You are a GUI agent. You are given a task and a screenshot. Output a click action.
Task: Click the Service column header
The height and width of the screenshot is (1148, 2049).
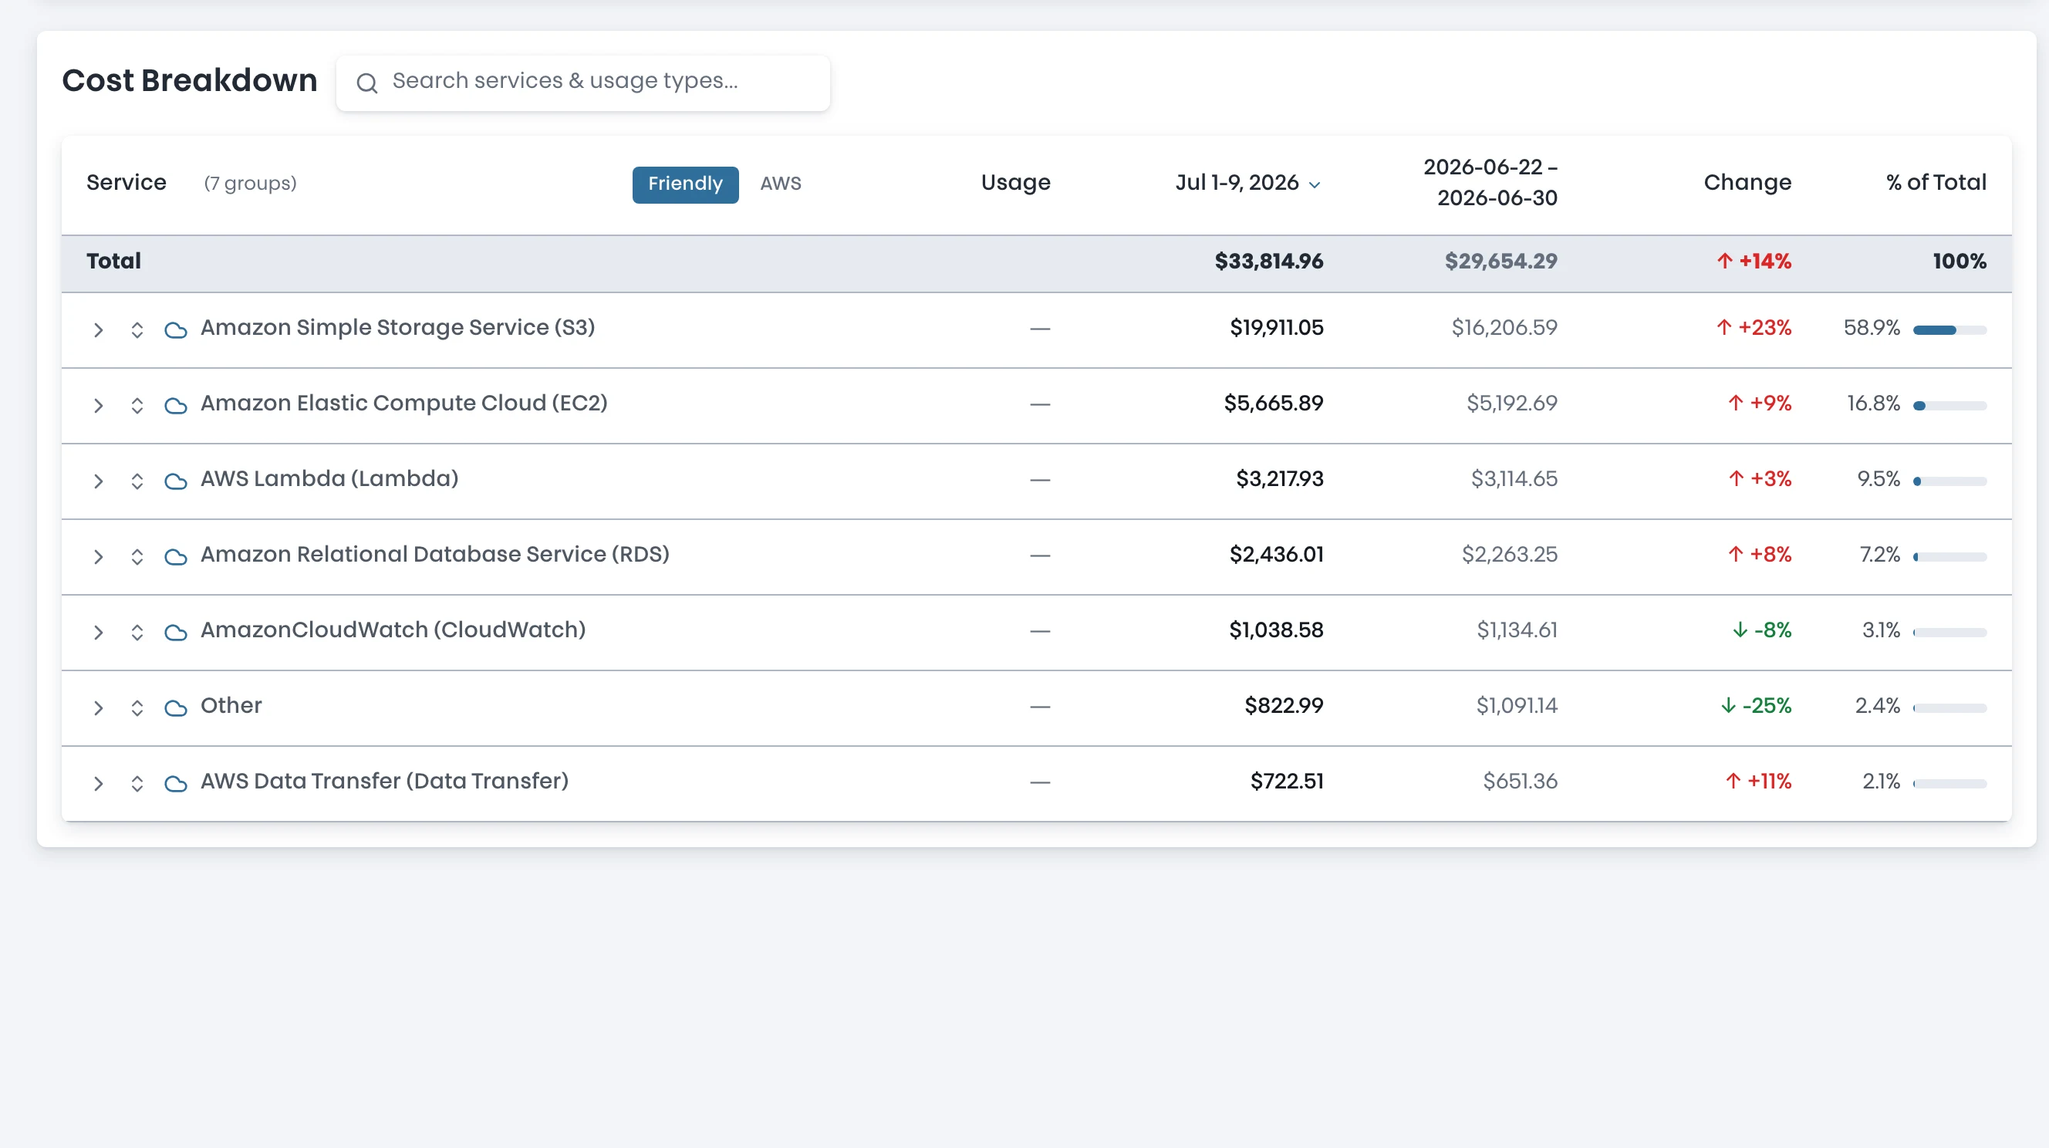[x=127, y=182]
